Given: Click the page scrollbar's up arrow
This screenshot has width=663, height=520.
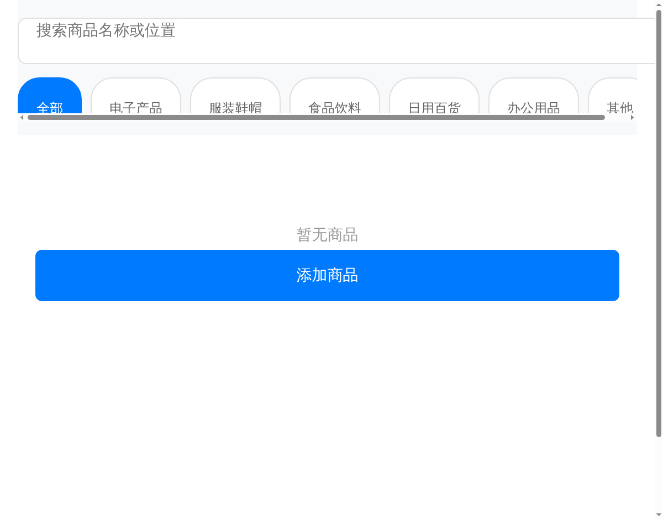Looking at the screenshot, I should click(659, 4).
